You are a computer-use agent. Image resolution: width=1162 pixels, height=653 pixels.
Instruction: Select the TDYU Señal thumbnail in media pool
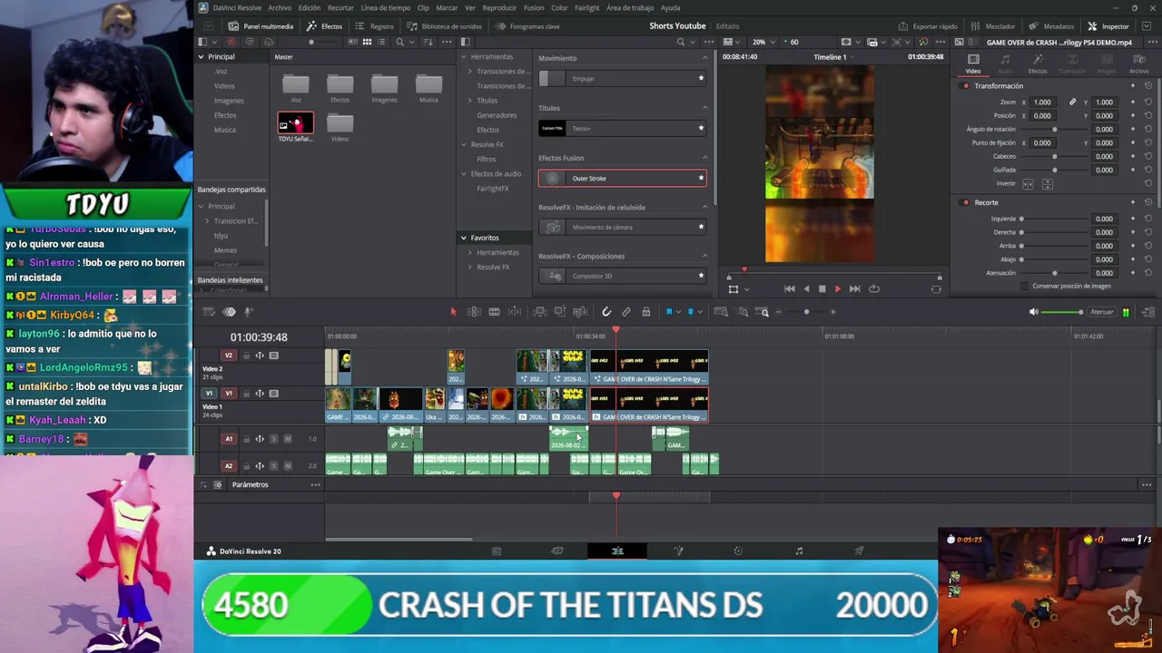[x=295, y=123]
